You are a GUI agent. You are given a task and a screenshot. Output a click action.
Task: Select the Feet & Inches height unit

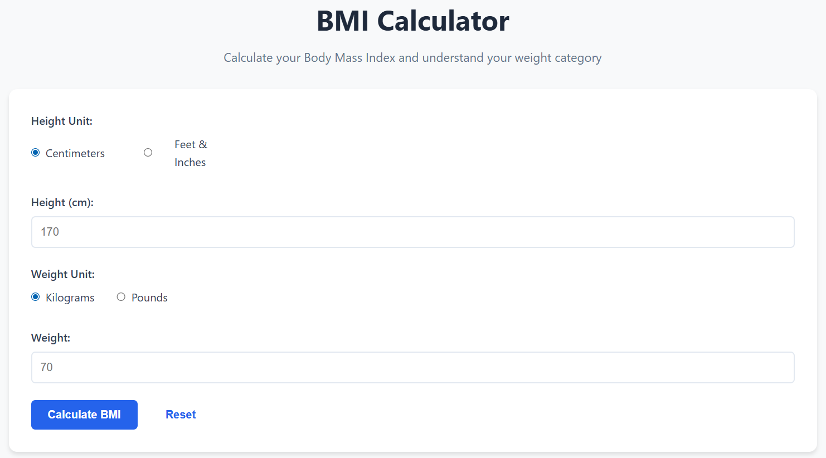(148, 152)
